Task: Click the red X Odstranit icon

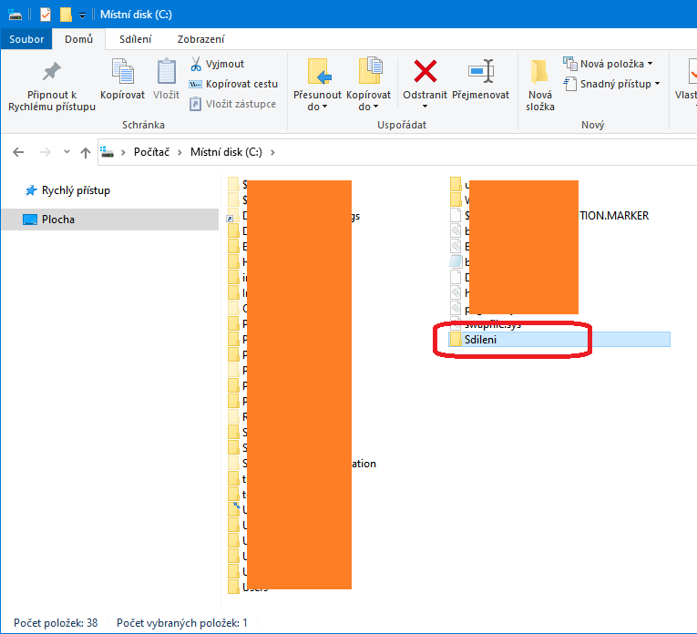Action: (x=425, y=71)
